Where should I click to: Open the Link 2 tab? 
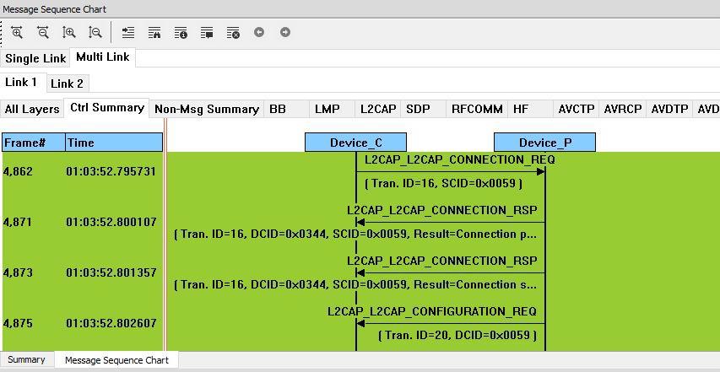[67, 84]
